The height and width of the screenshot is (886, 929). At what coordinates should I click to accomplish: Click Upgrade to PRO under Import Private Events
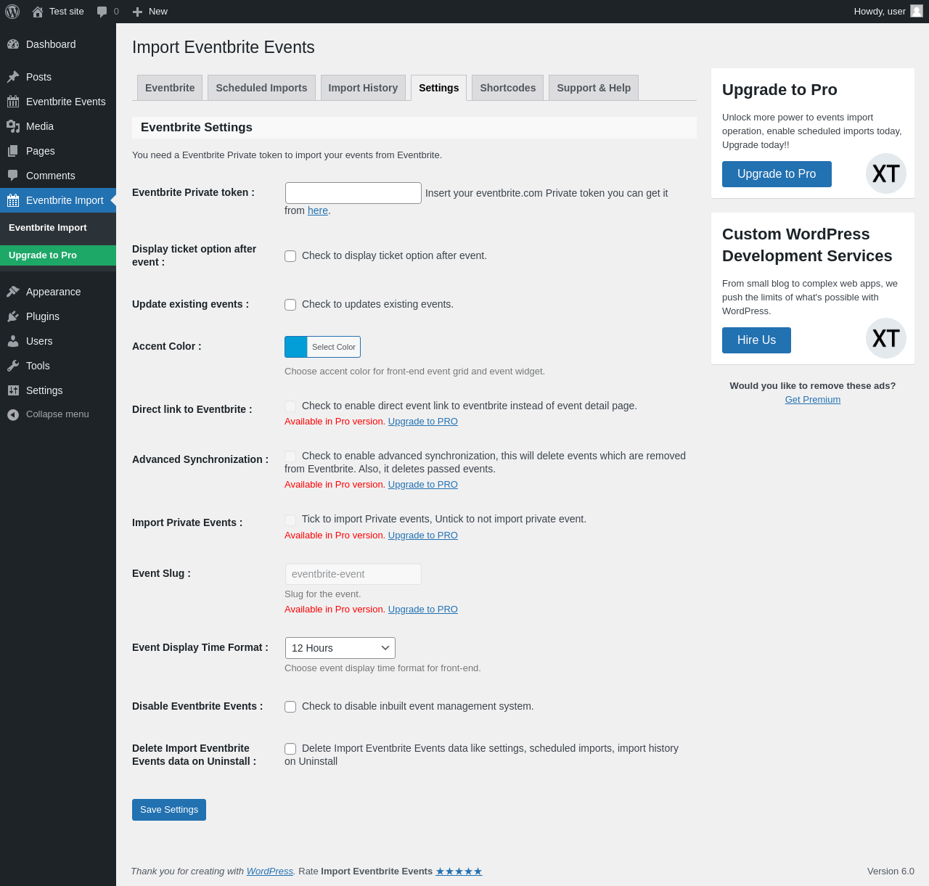423,536
